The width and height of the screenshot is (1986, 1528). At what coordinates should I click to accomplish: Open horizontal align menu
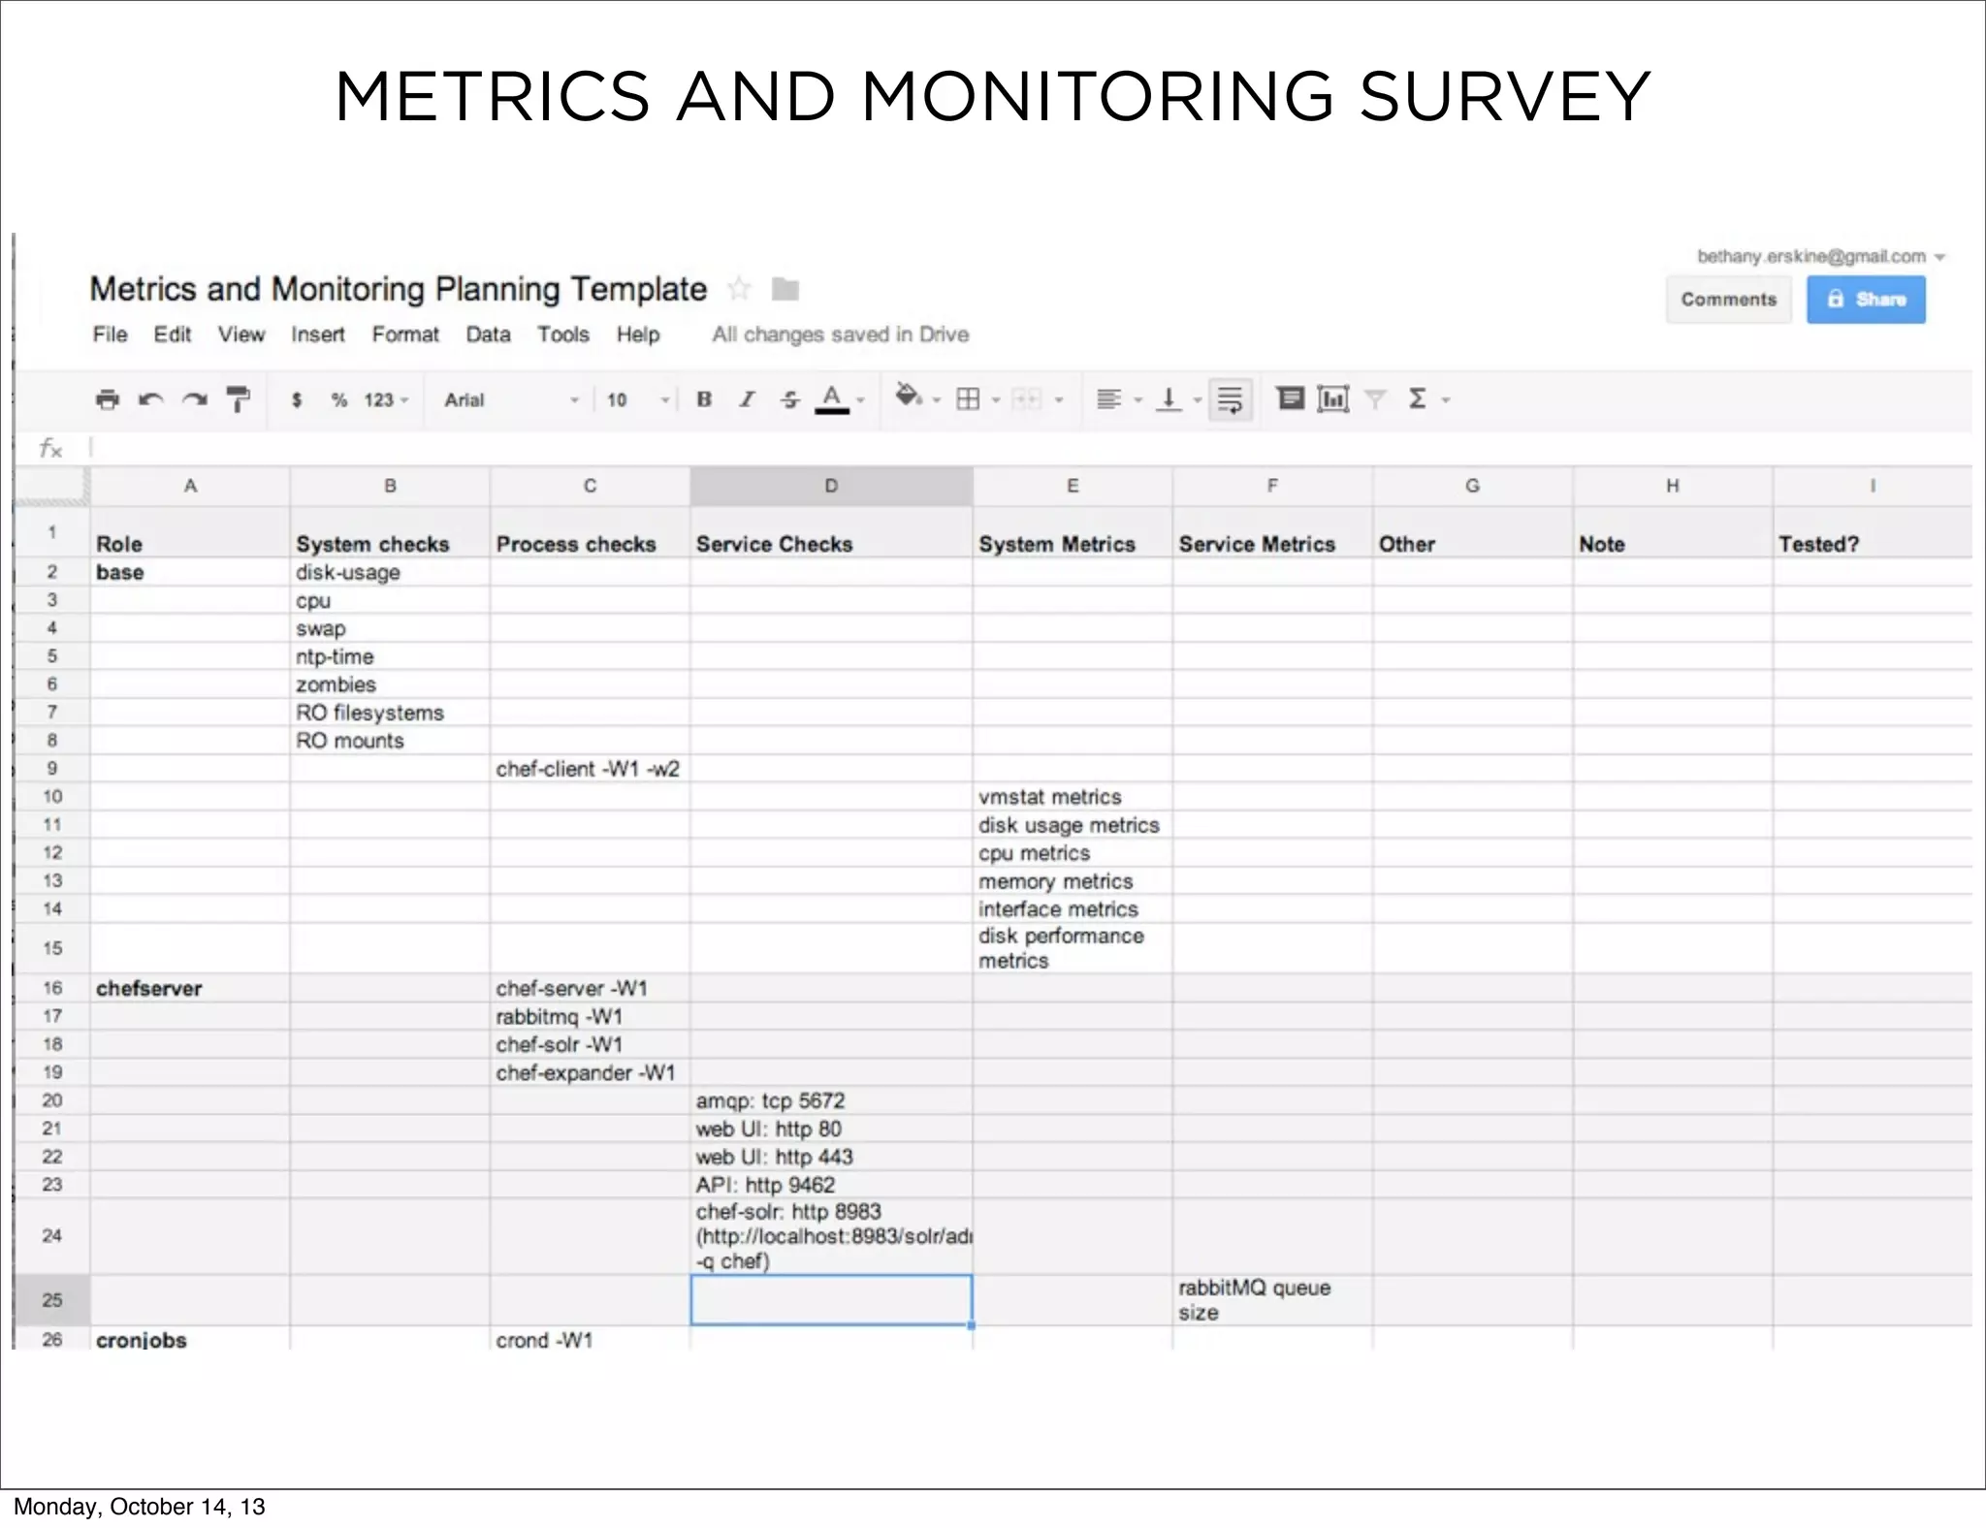pos(1118,399)
